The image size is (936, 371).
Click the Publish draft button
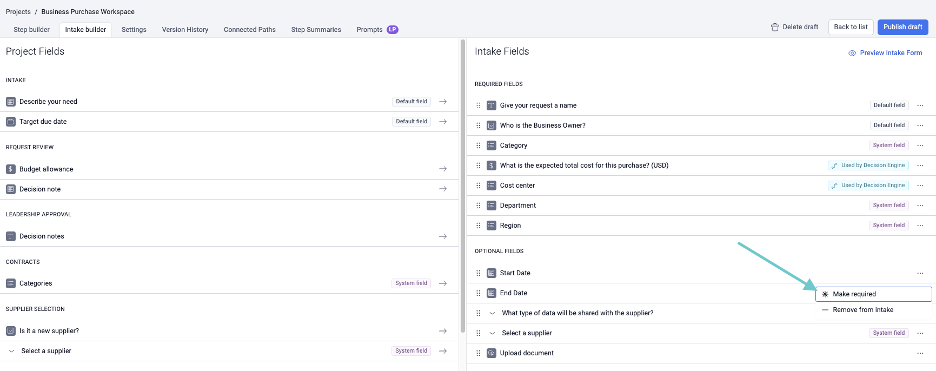[x=902, y=27]
